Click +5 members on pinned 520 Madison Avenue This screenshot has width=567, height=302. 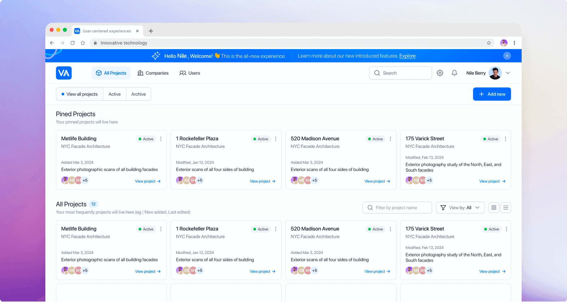click(314, 180)
